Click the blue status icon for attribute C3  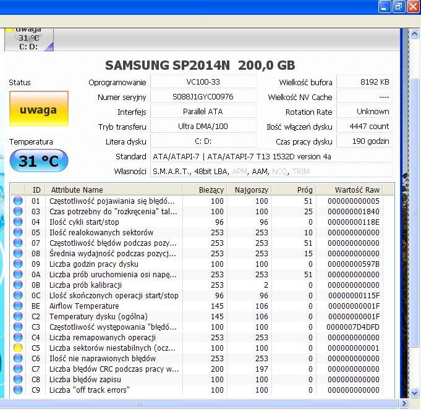click(18, 327)
